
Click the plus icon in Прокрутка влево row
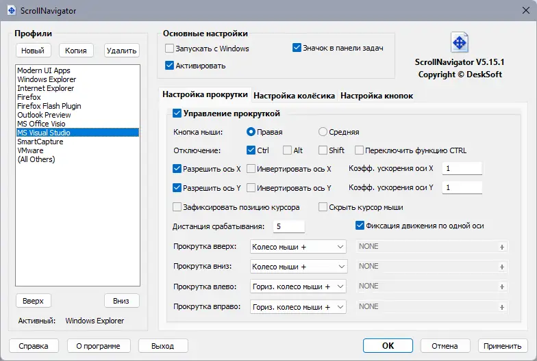pyautogui.click(x=501, y=286)
